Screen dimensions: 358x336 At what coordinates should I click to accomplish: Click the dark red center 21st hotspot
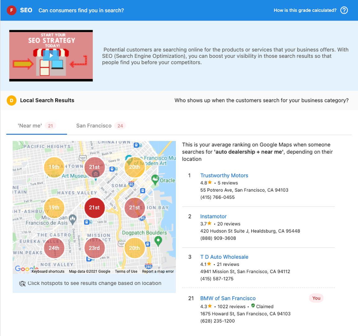pyautogui.click(x=94, y=208)
